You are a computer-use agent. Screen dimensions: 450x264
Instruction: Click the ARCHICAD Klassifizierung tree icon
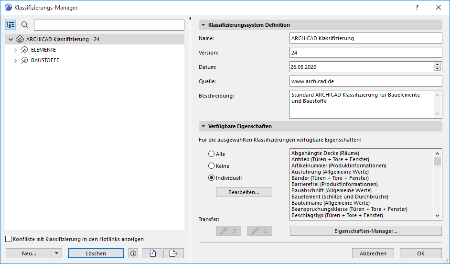point(20,39)
